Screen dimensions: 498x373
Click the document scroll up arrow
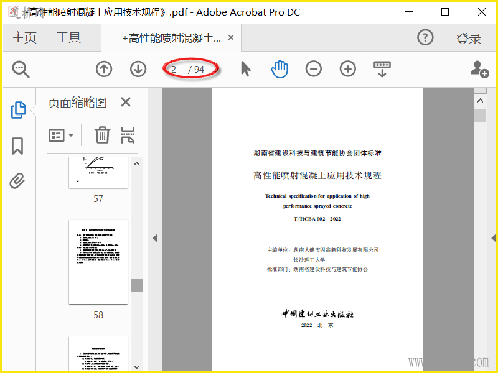pos(480,101)
